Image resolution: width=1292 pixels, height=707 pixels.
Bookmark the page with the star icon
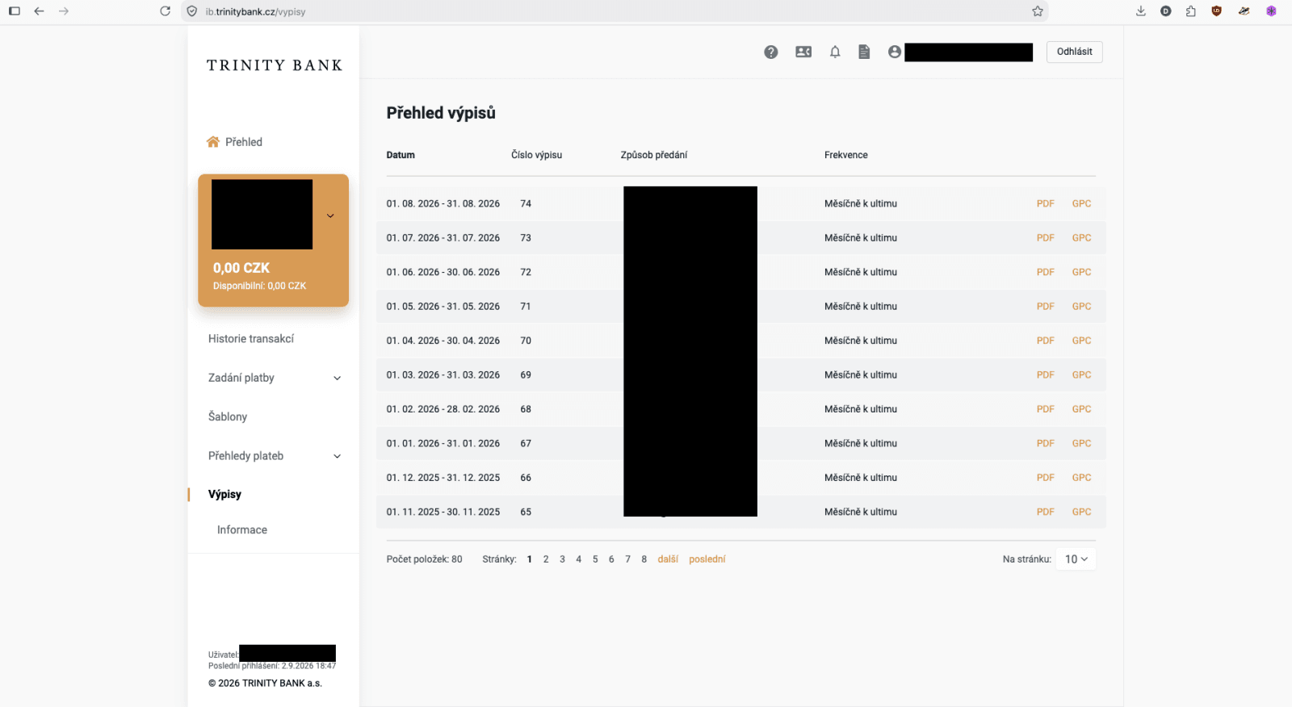[x=1038, y=11]
